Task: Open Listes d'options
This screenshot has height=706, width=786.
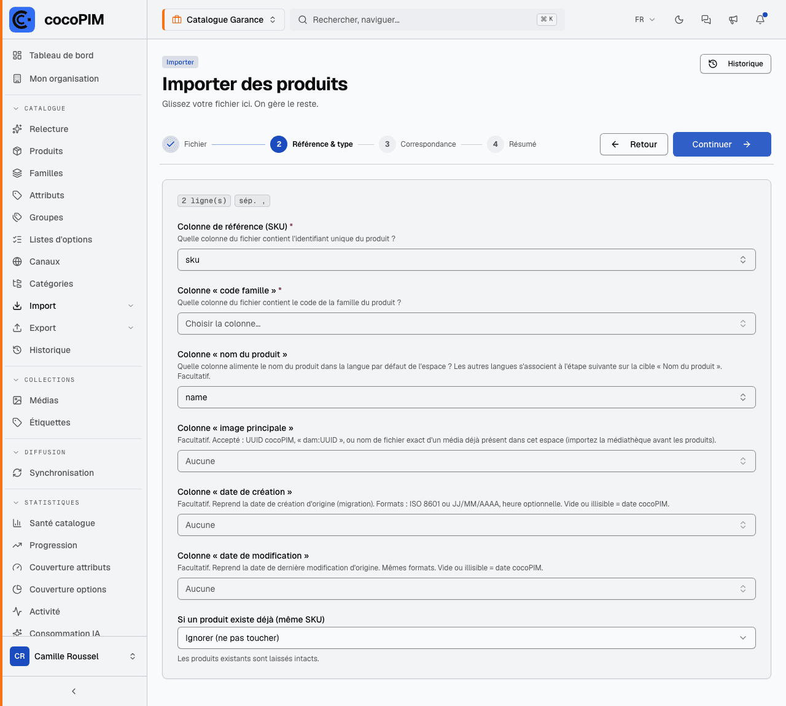Action: (74, 239)
